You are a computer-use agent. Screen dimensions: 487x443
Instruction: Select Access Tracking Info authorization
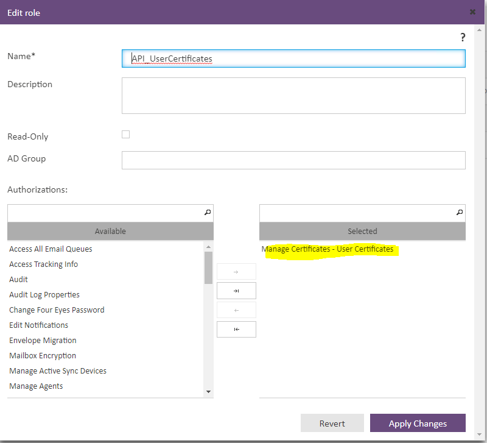pyautogui.click(x=43, y=264)
